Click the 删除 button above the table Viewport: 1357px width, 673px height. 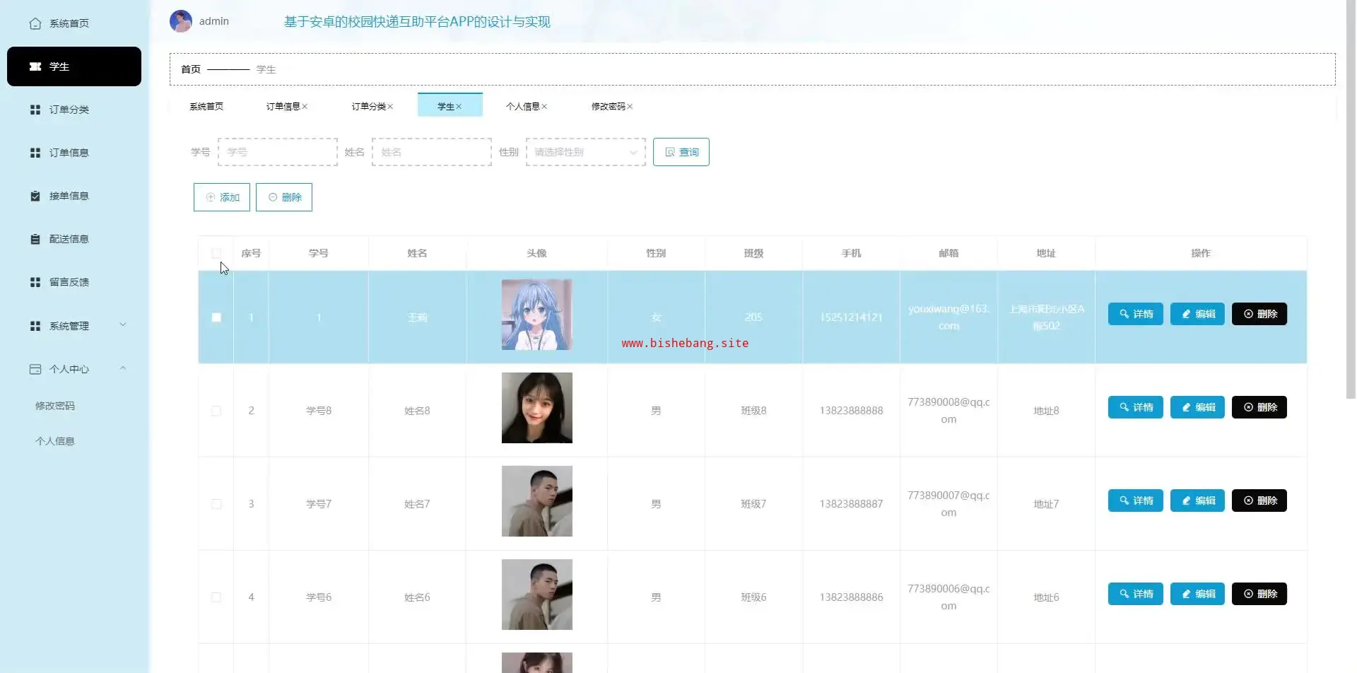[284, 197]
